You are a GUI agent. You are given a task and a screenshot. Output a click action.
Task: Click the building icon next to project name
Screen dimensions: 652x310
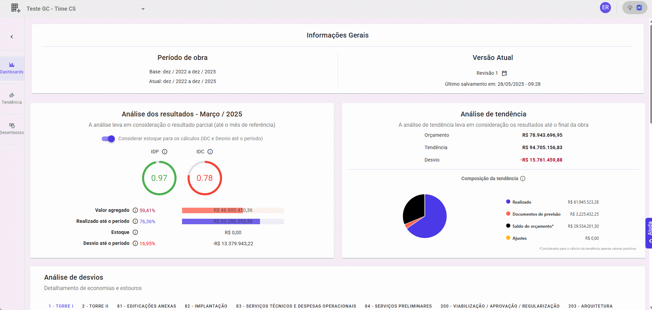click(x=16, y=8)
